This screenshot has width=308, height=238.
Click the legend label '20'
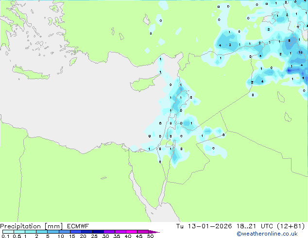(x=83, y=236)
